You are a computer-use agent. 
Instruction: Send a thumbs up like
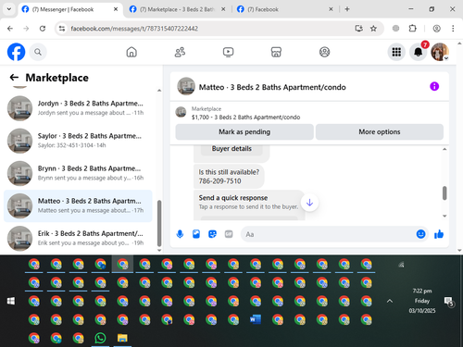click(x=439, y=234)
